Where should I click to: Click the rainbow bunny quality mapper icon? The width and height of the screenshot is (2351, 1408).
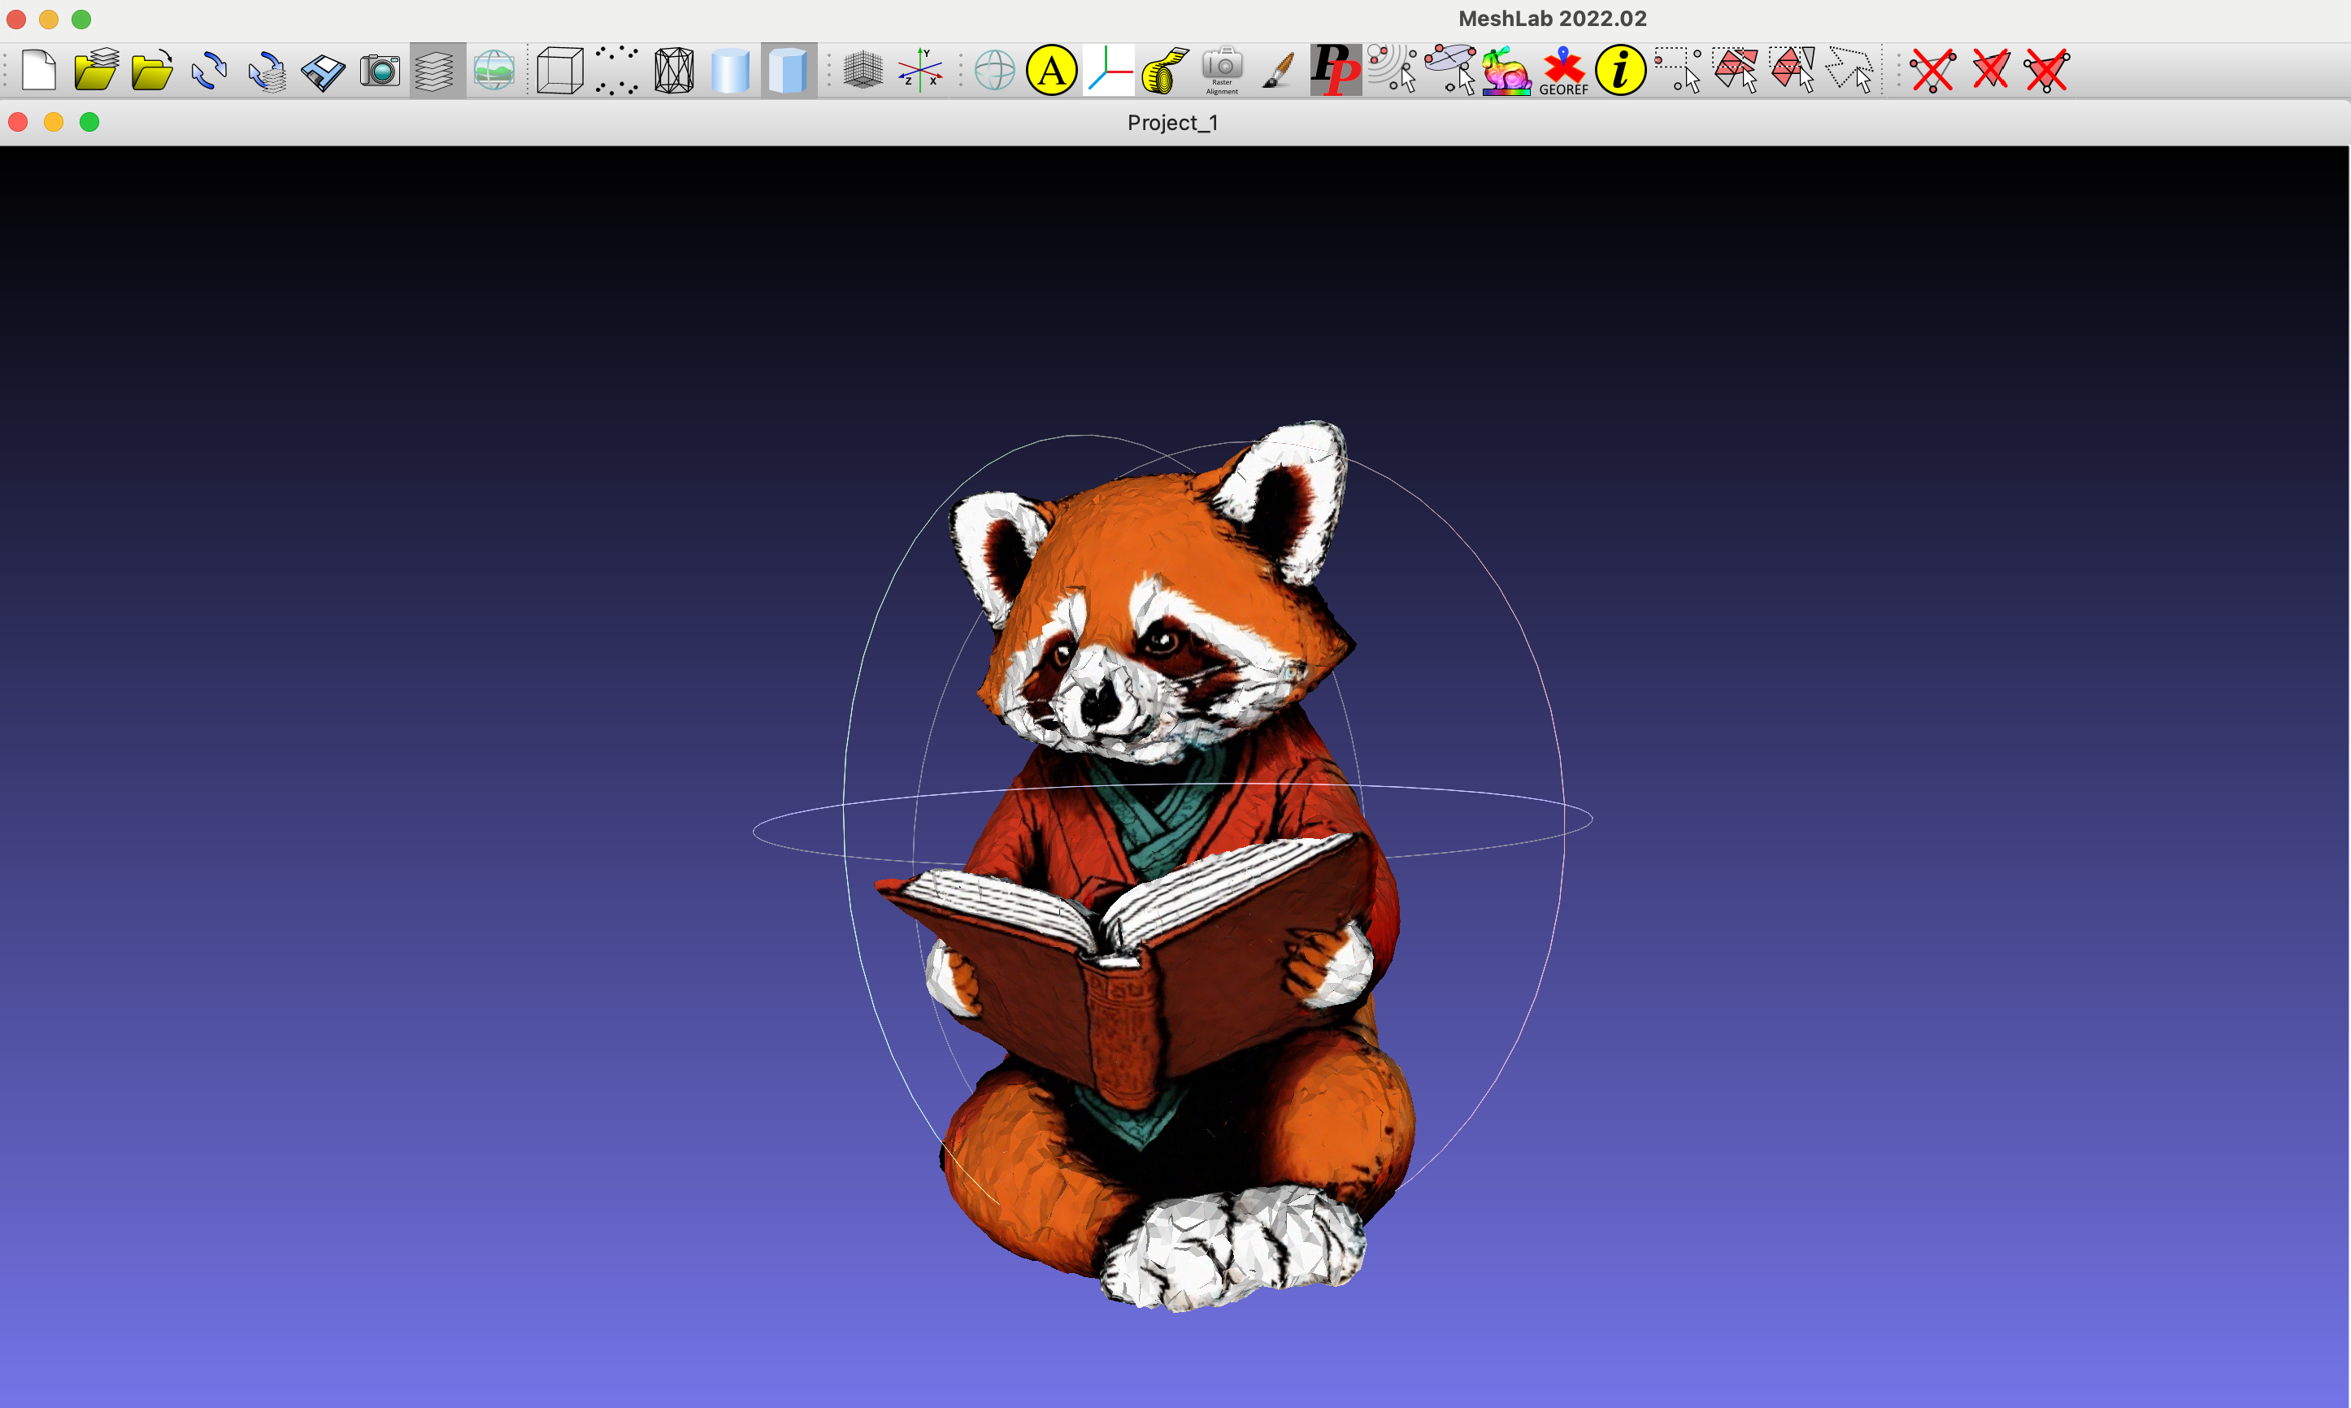tap(1506, 70)
